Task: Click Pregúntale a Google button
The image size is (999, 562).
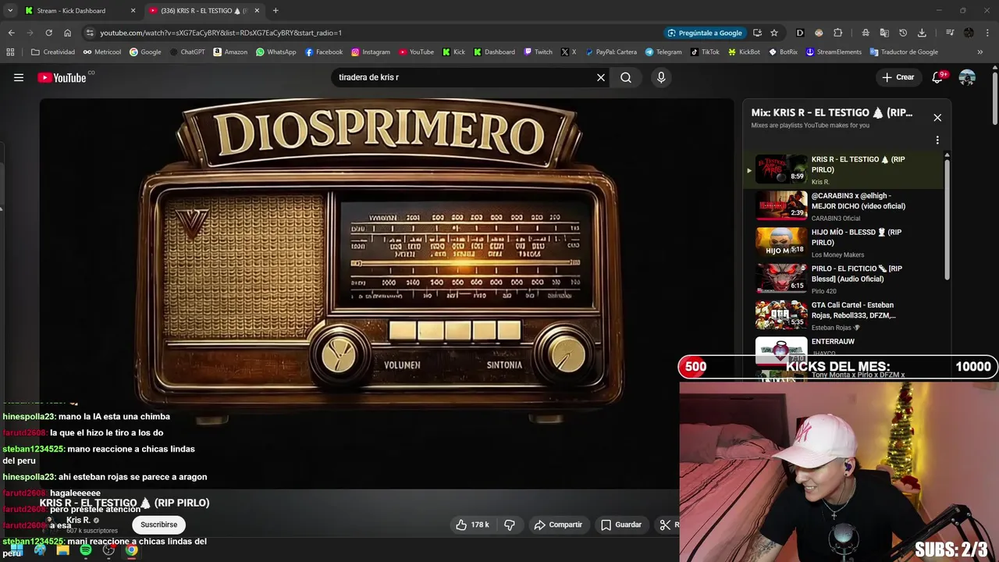Action: pyautogui.click(x=704, y=33)
